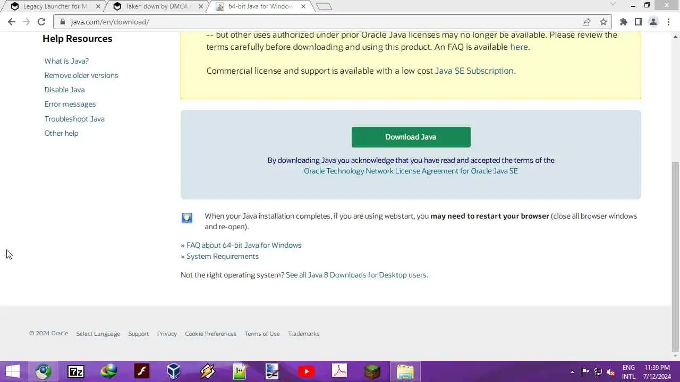The image size is (680, 382).
Task: Close the 64-bit Java for Windows tab
Action: tap(304, 6)
